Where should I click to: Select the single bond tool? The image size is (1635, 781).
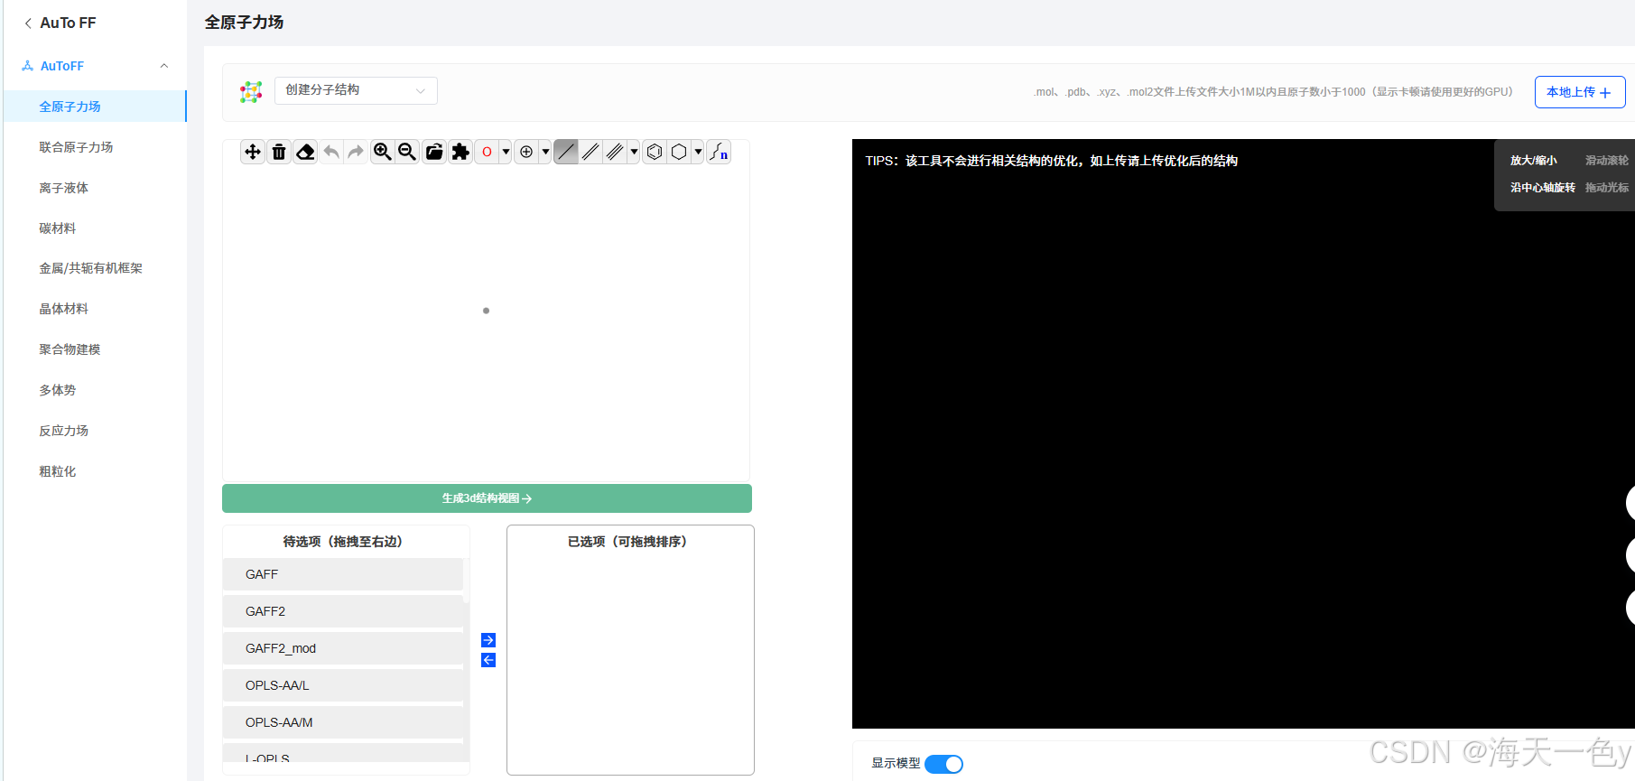[x=566, y=152]
